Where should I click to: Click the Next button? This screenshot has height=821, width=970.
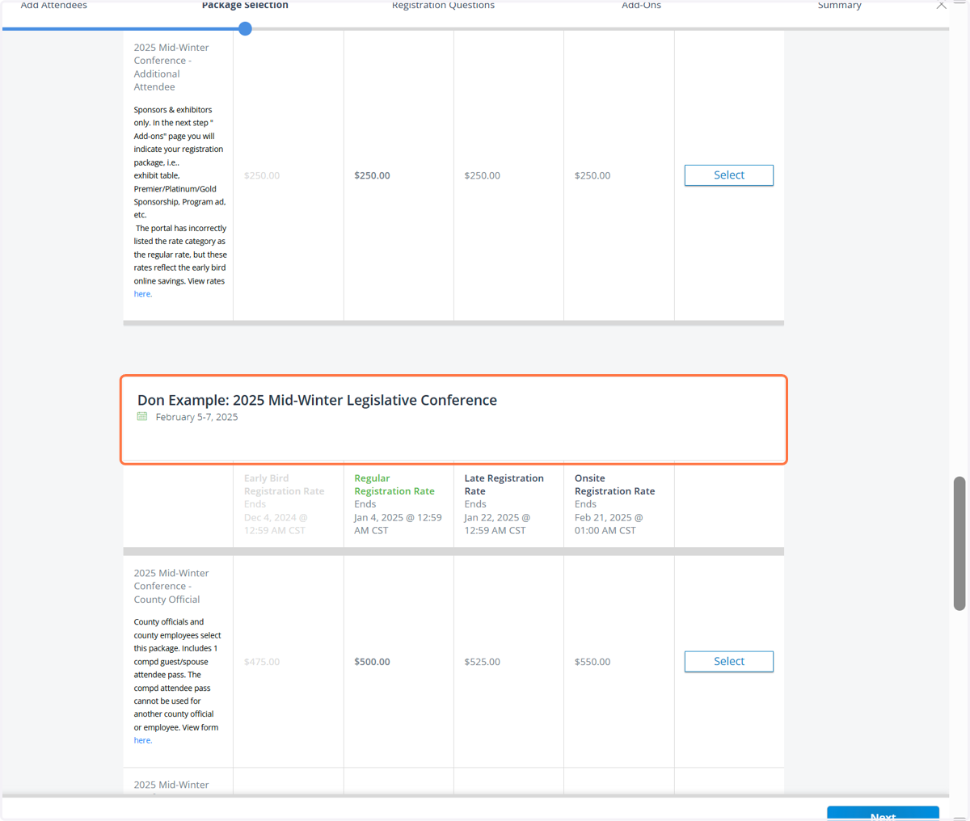[x=883, y=814]
